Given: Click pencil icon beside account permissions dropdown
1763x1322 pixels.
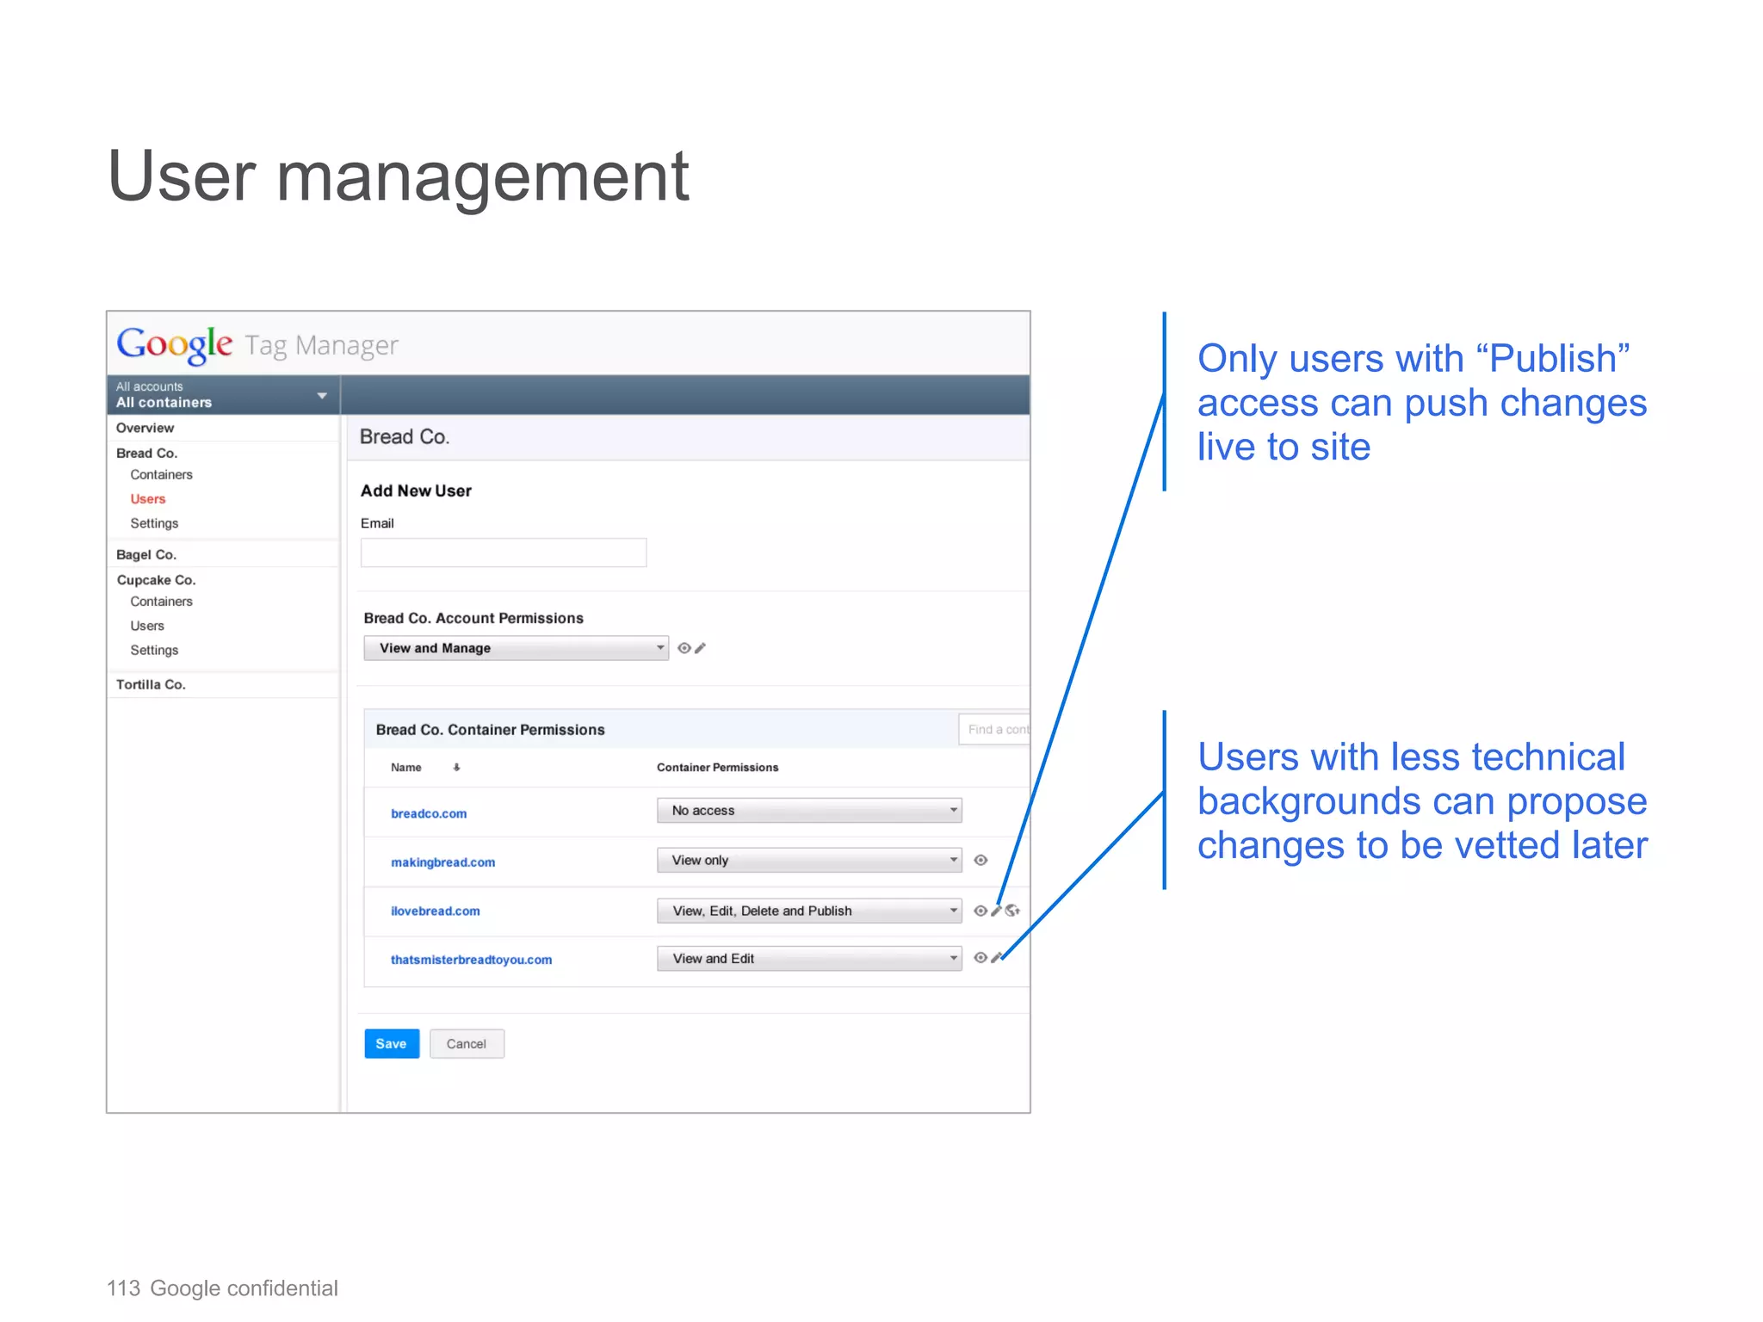Looking at the screenshot, I should 701,648.
